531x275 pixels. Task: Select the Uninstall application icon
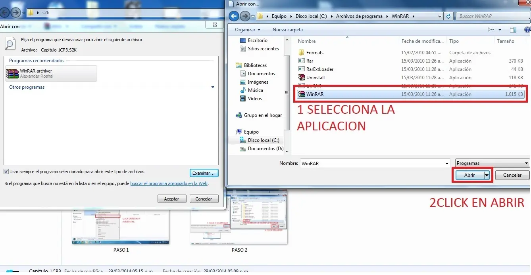(301, 77)
